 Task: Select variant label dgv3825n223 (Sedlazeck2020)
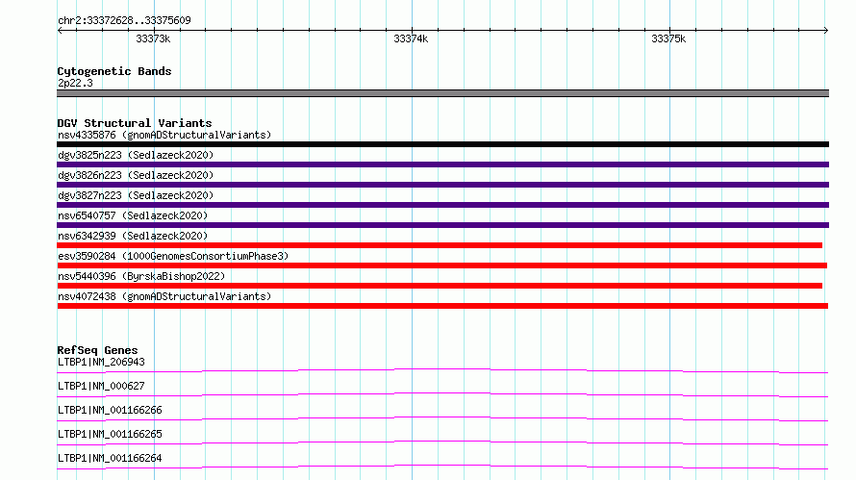[136, 155]
